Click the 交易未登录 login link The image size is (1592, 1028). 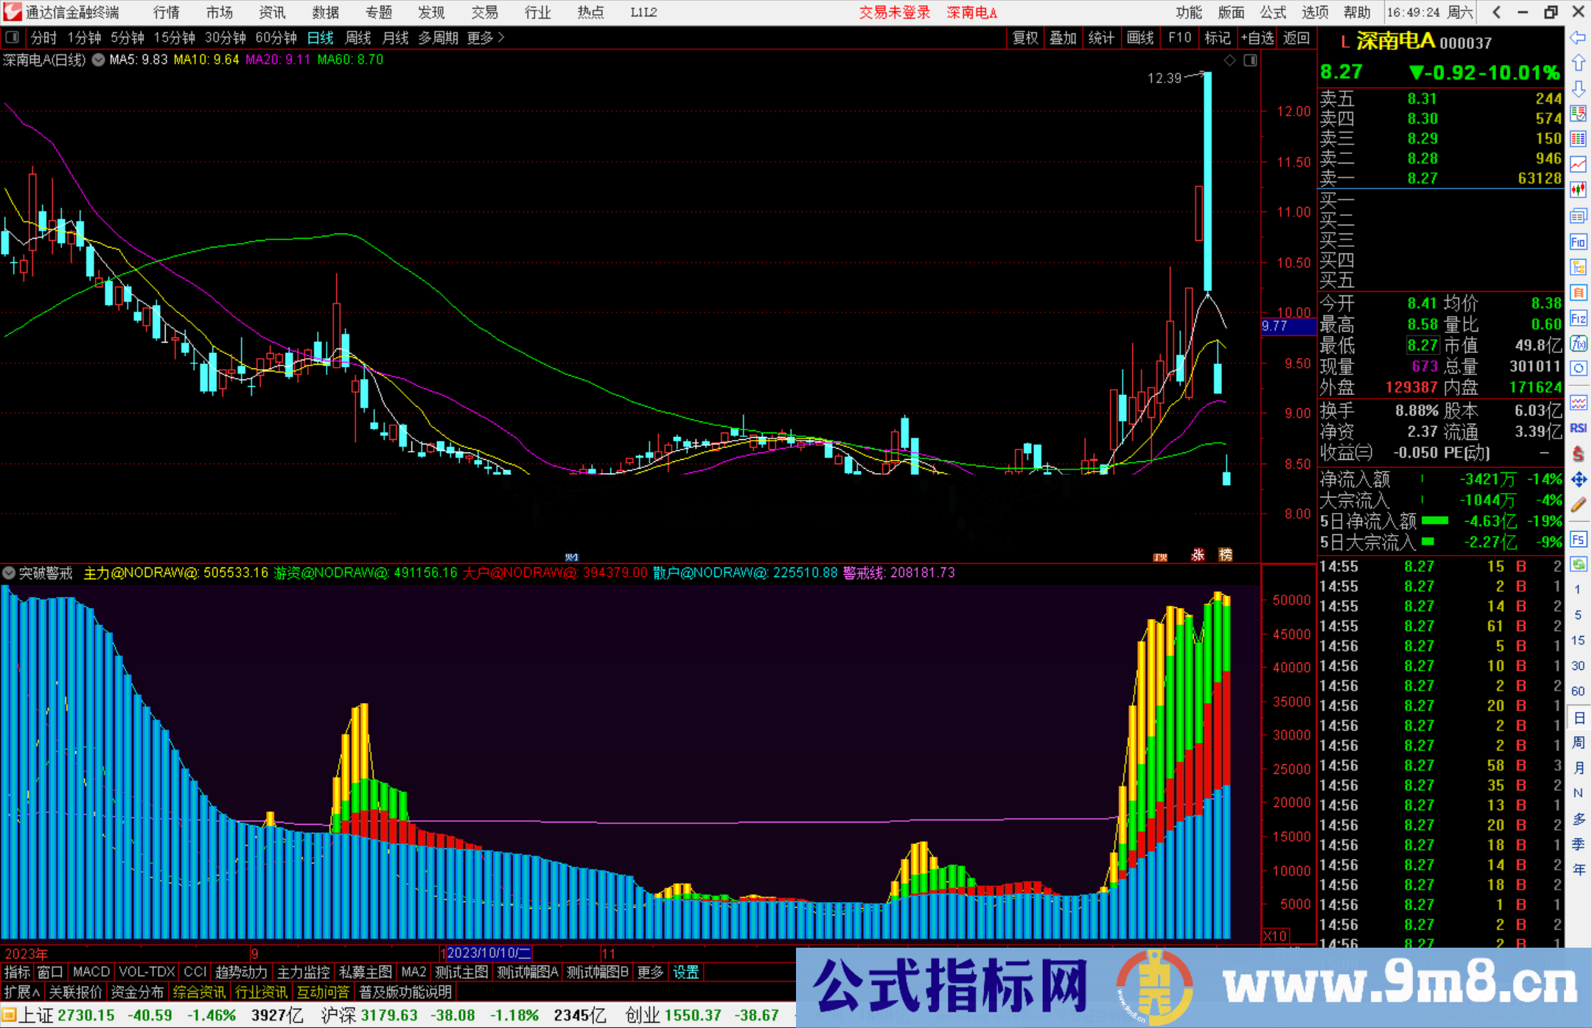pos(895,12)
